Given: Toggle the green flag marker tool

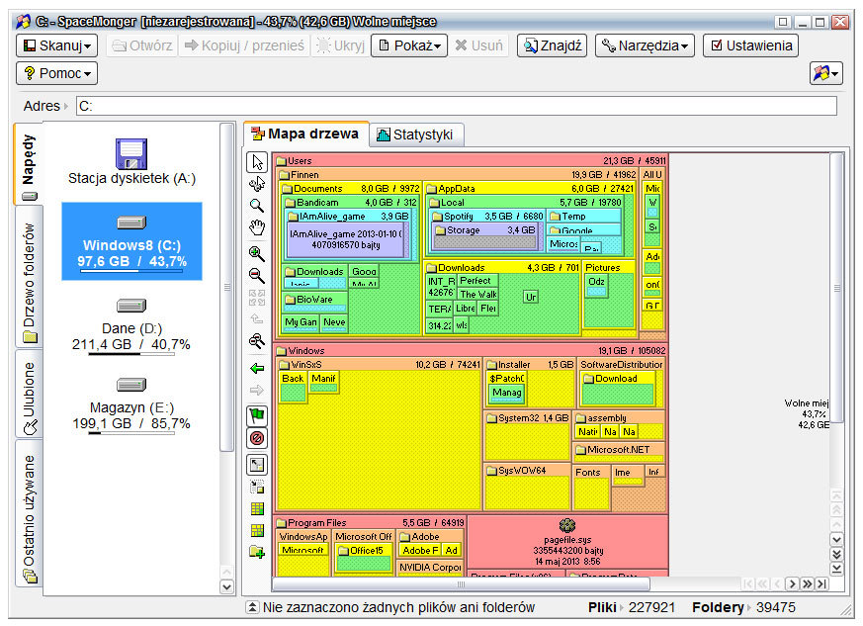Looking at the screenshot, I should [257, 415].
